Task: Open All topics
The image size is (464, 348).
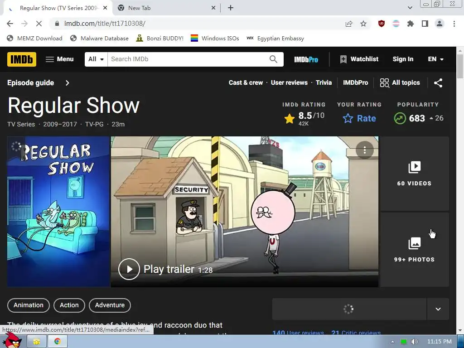Action: point(400,83)
